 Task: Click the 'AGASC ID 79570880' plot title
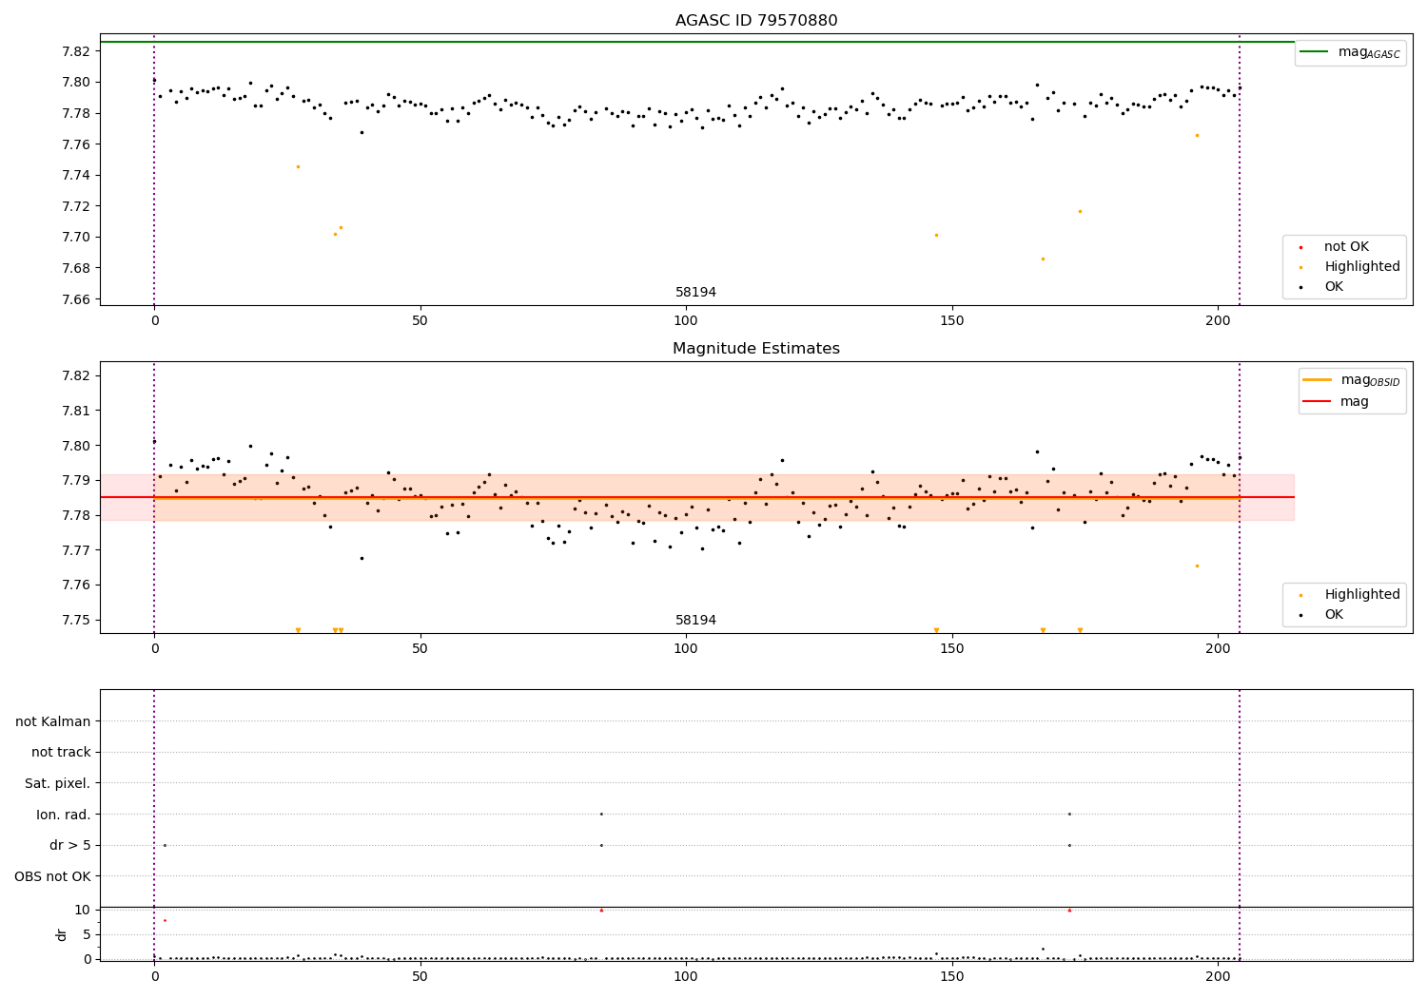coord(756,21)
